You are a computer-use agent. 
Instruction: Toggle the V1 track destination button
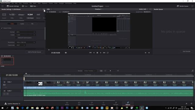coord(4,82)
